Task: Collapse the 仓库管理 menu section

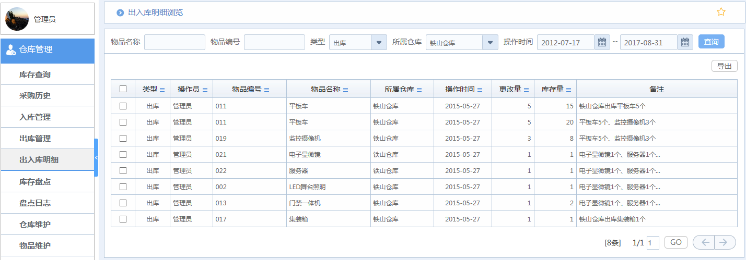Action: 48,50
